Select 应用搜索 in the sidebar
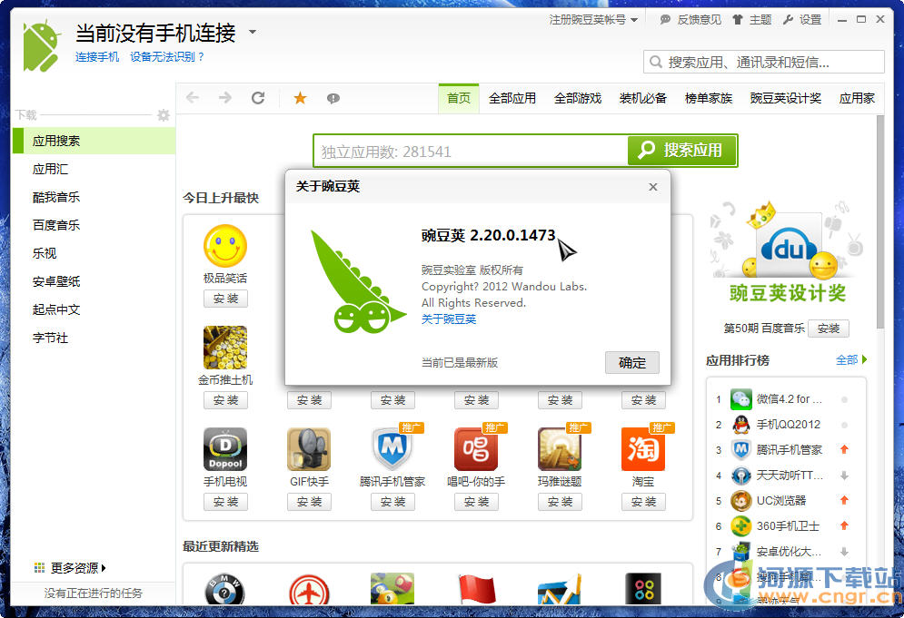The width and height of the screenshot is (904, 618). (x=94, y=141)
